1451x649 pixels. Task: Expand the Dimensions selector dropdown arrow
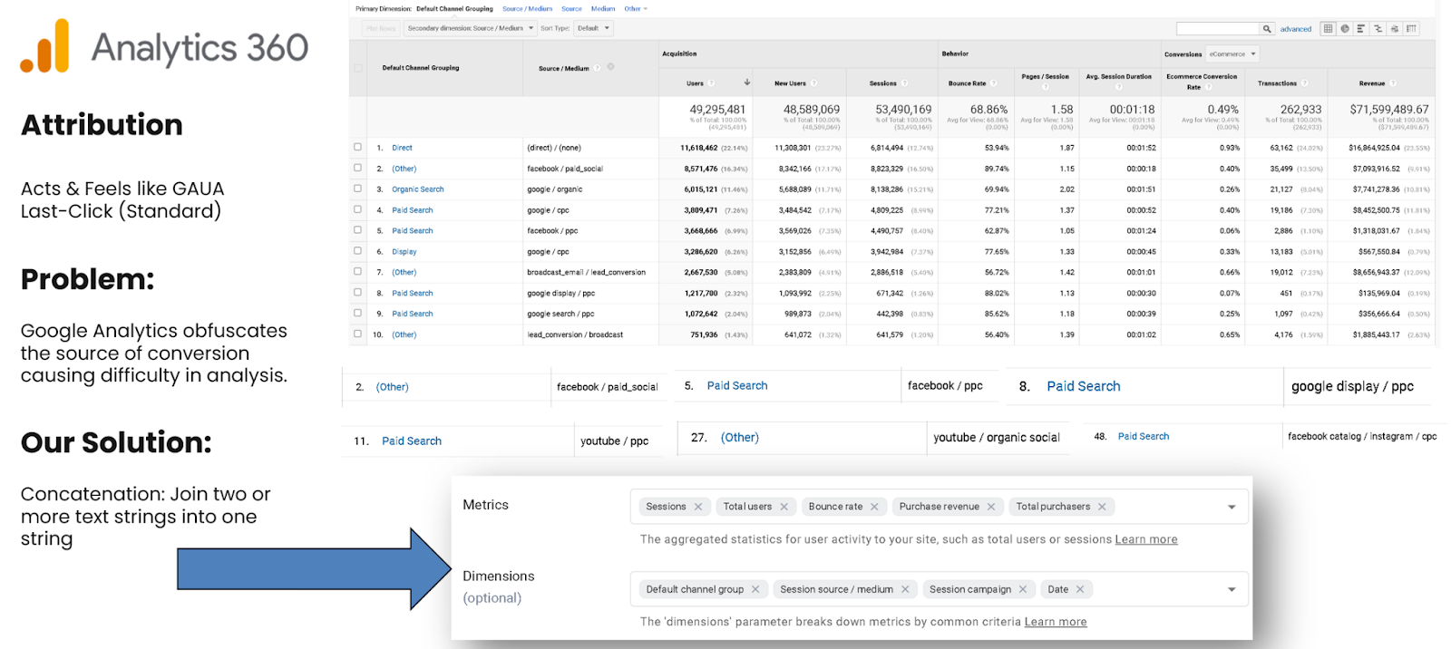pyautogui.click(x=1232, y=589)
